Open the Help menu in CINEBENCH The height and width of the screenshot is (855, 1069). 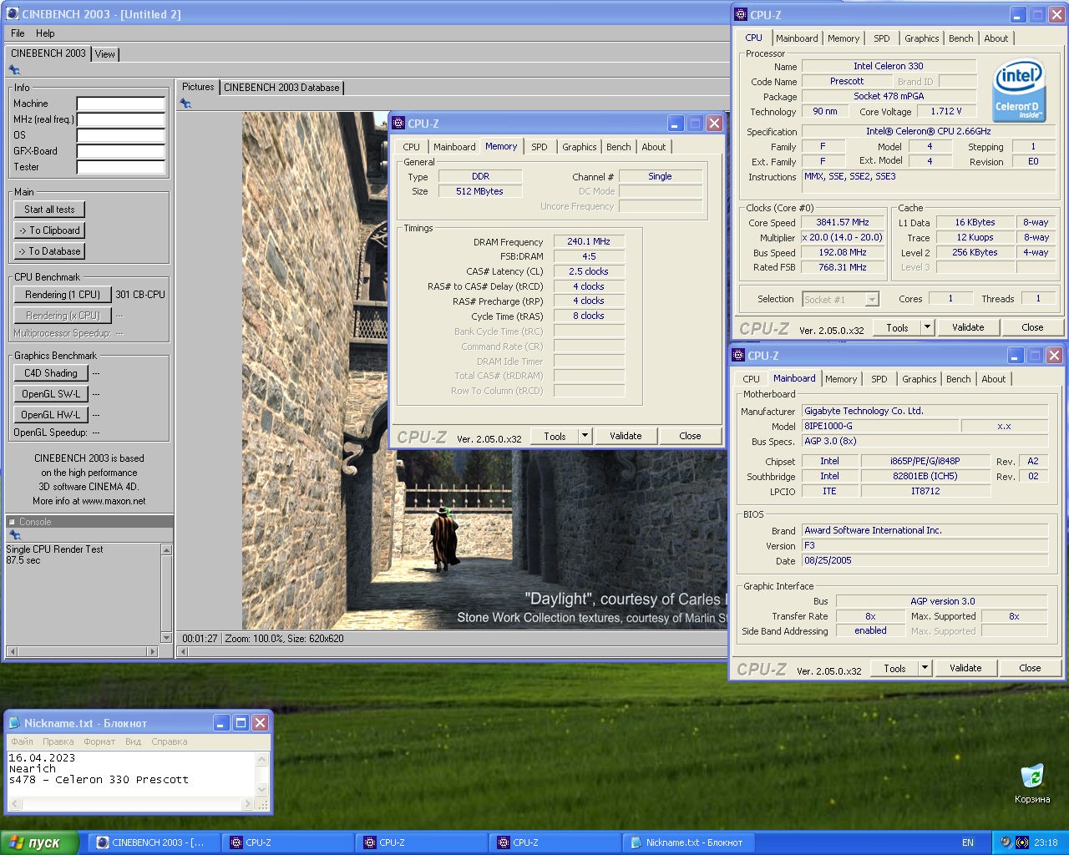pyautogui.click(x=45, y=33)
